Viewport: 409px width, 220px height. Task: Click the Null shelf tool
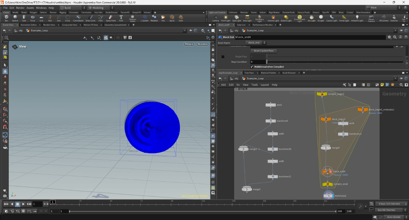click(50, 18)
